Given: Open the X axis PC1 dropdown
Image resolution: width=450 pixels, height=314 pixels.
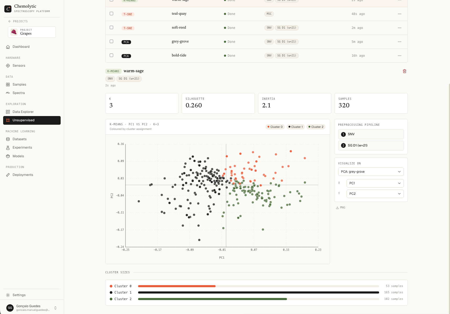Looking at the screenshot, I should [x=375, y=183].
